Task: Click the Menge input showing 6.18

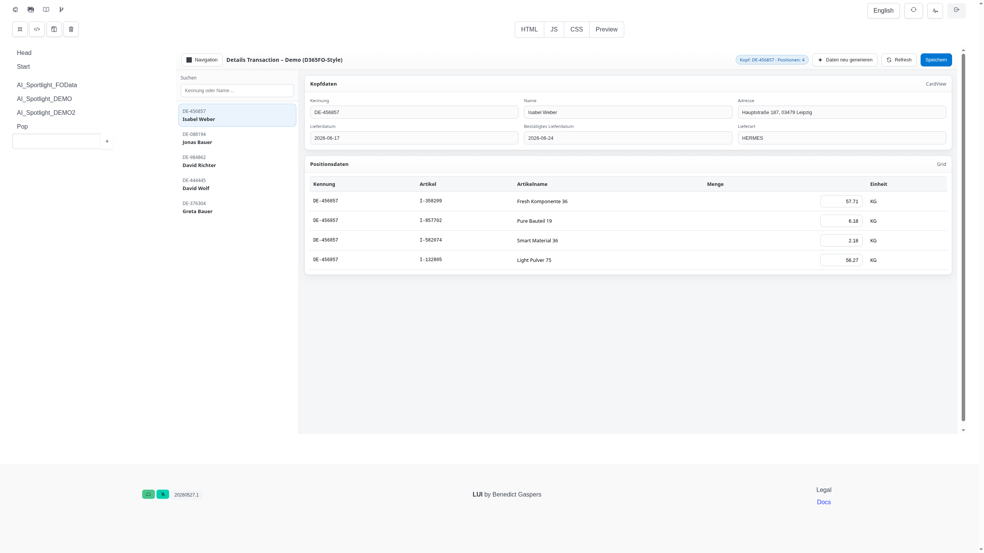Action: tap(841, 221)
